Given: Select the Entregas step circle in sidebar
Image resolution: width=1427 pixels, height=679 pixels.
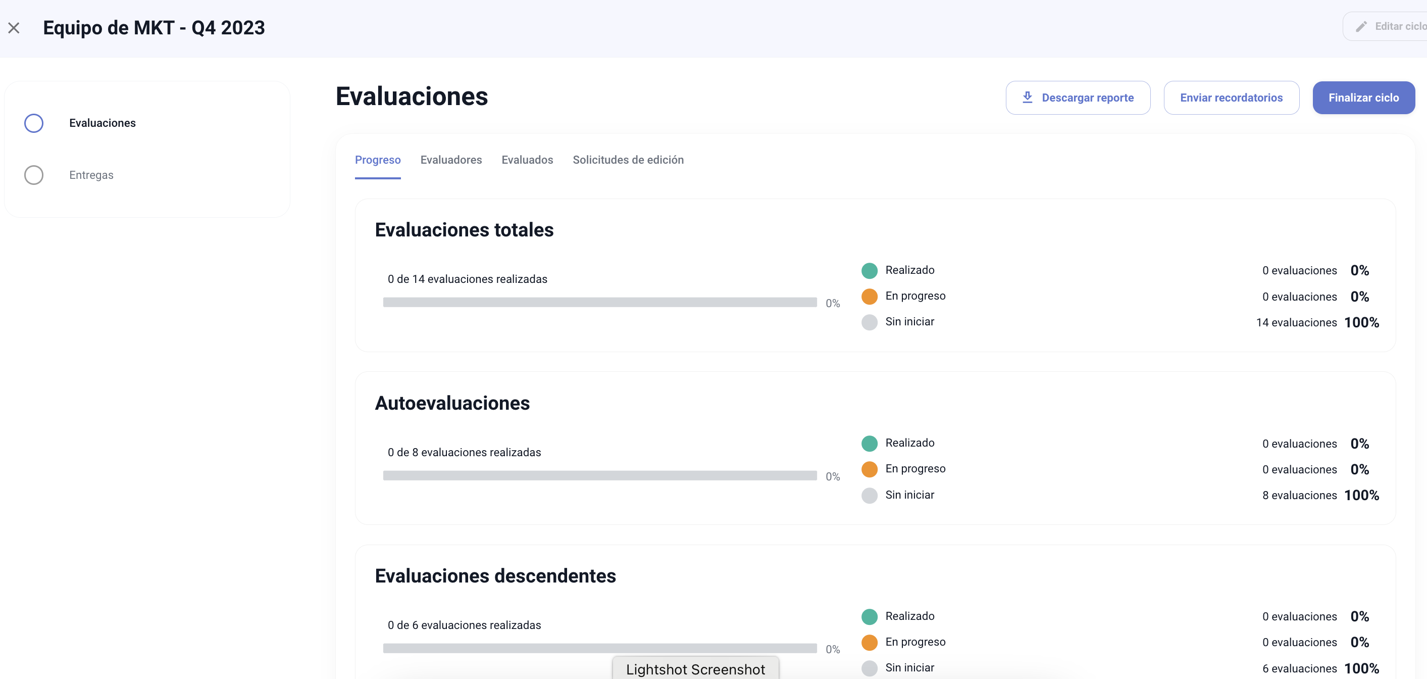Looking at the screenshot, I should [x=34, y=175].
